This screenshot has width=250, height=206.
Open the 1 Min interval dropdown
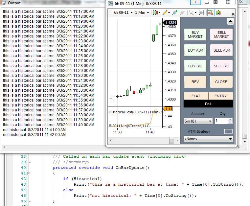142,12
